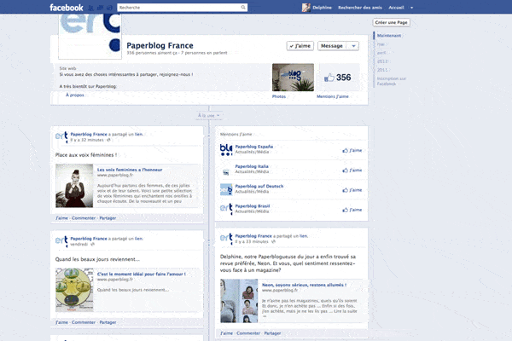Click the thumbs-up 356 likes box
Viewport: 512px width, 341px height.
pyautogui.click(x=338, y=78)
